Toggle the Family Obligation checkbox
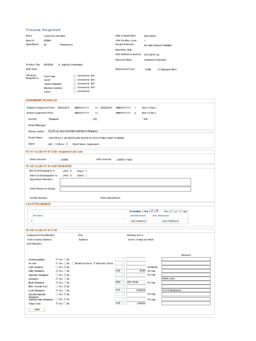The width and height of the screenshot is (256, 341). [x=74, y=84]
